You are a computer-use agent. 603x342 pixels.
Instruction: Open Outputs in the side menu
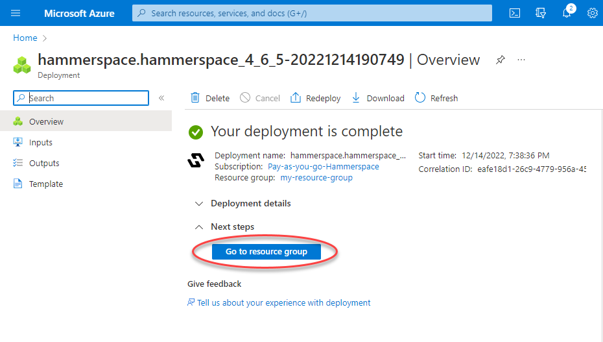click(x=86, y=163)
